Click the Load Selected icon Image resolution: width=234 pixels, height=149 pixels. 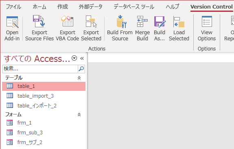[179, 22]
